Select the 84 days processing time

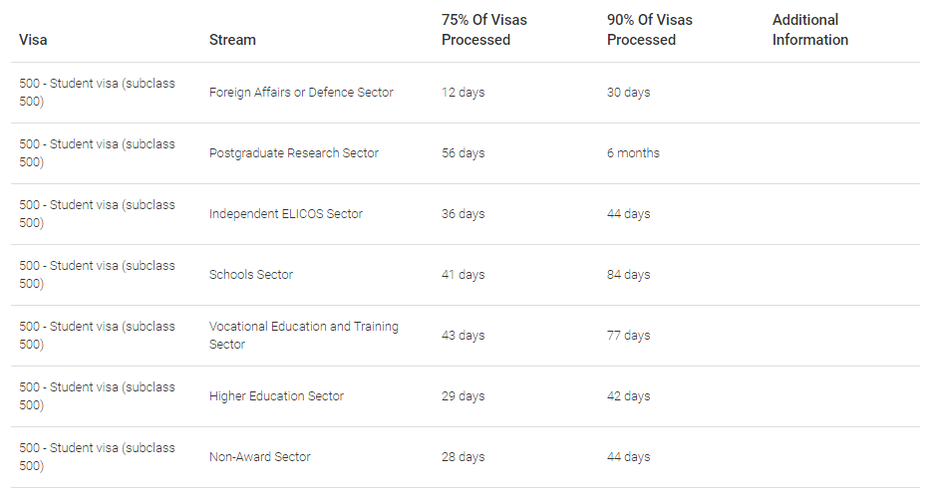[628, 275]
